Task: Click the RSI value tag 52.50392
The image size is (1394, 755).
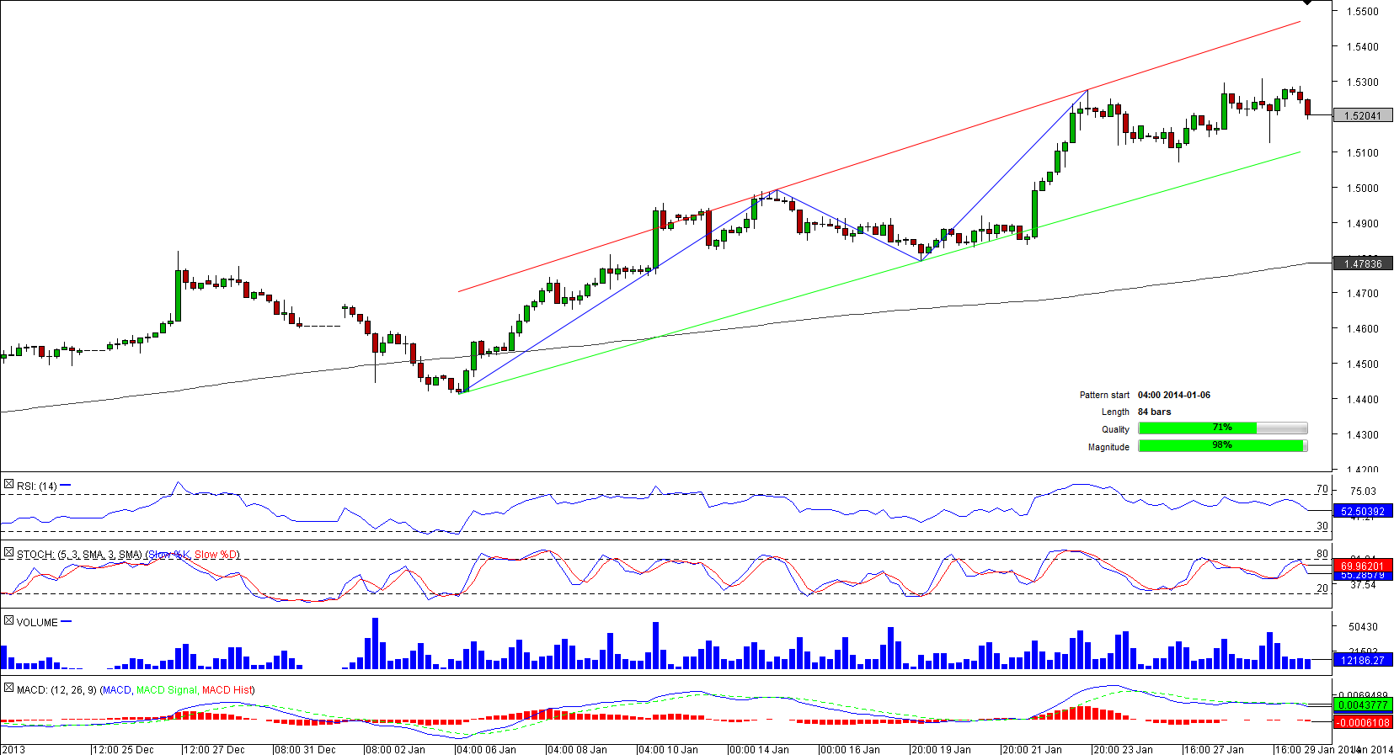Action: point(1363,512)
